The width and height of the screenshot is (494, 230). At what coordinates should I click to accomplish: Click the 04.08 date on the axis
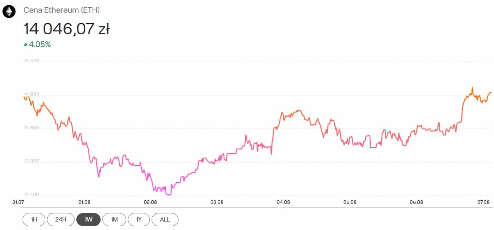(283, 202)
